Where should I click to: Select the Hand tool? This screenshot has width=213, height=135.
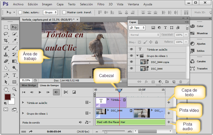pos(6,89)
